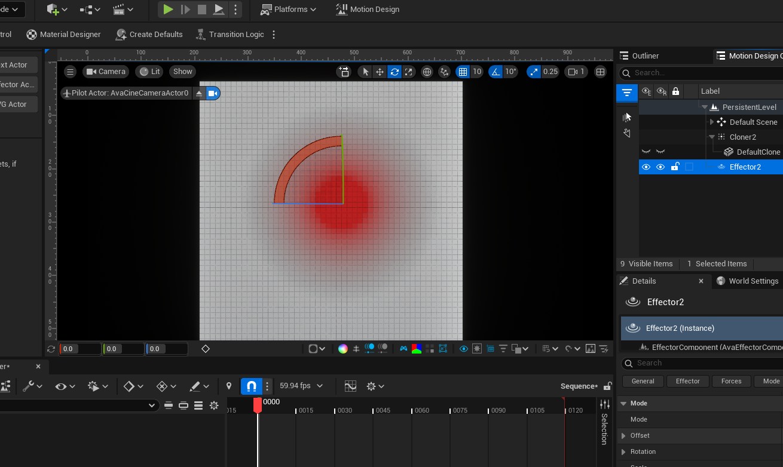Click the Z blue coordinate field
The height and width of the screenshot is (467, 783).
167,349
